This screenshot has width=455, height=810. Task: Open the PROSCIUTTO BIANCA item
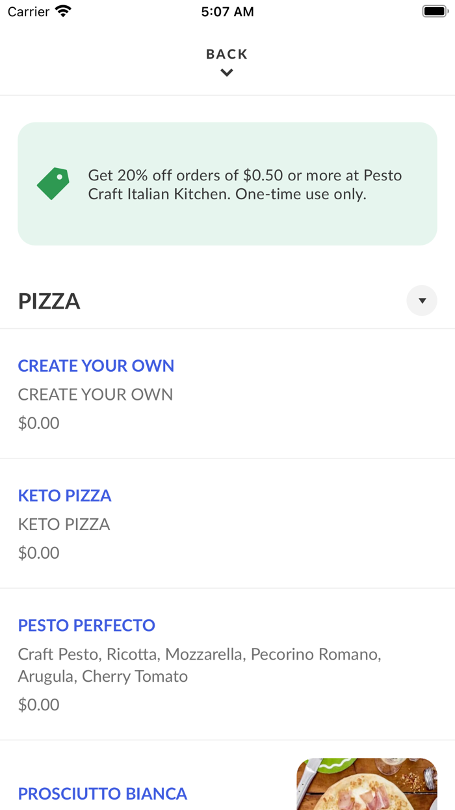[102, 794]
